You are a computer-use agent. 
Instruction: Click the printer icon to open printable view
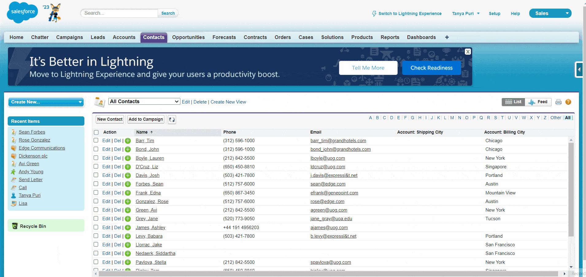[x=558, y=102]
